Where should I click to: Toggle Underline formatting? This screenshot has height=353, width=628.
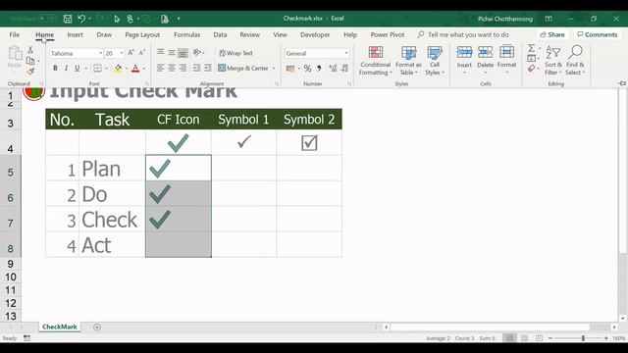[78, 68]
